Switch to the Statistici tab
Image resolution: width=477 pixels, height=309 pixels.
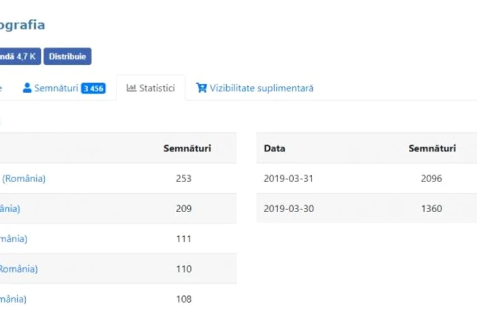[x=151, y=88]
